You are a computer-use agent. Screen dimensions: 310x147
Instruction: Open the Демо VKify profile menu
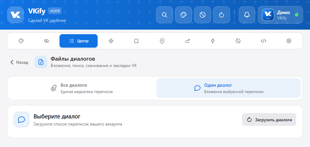coord(280,15)
